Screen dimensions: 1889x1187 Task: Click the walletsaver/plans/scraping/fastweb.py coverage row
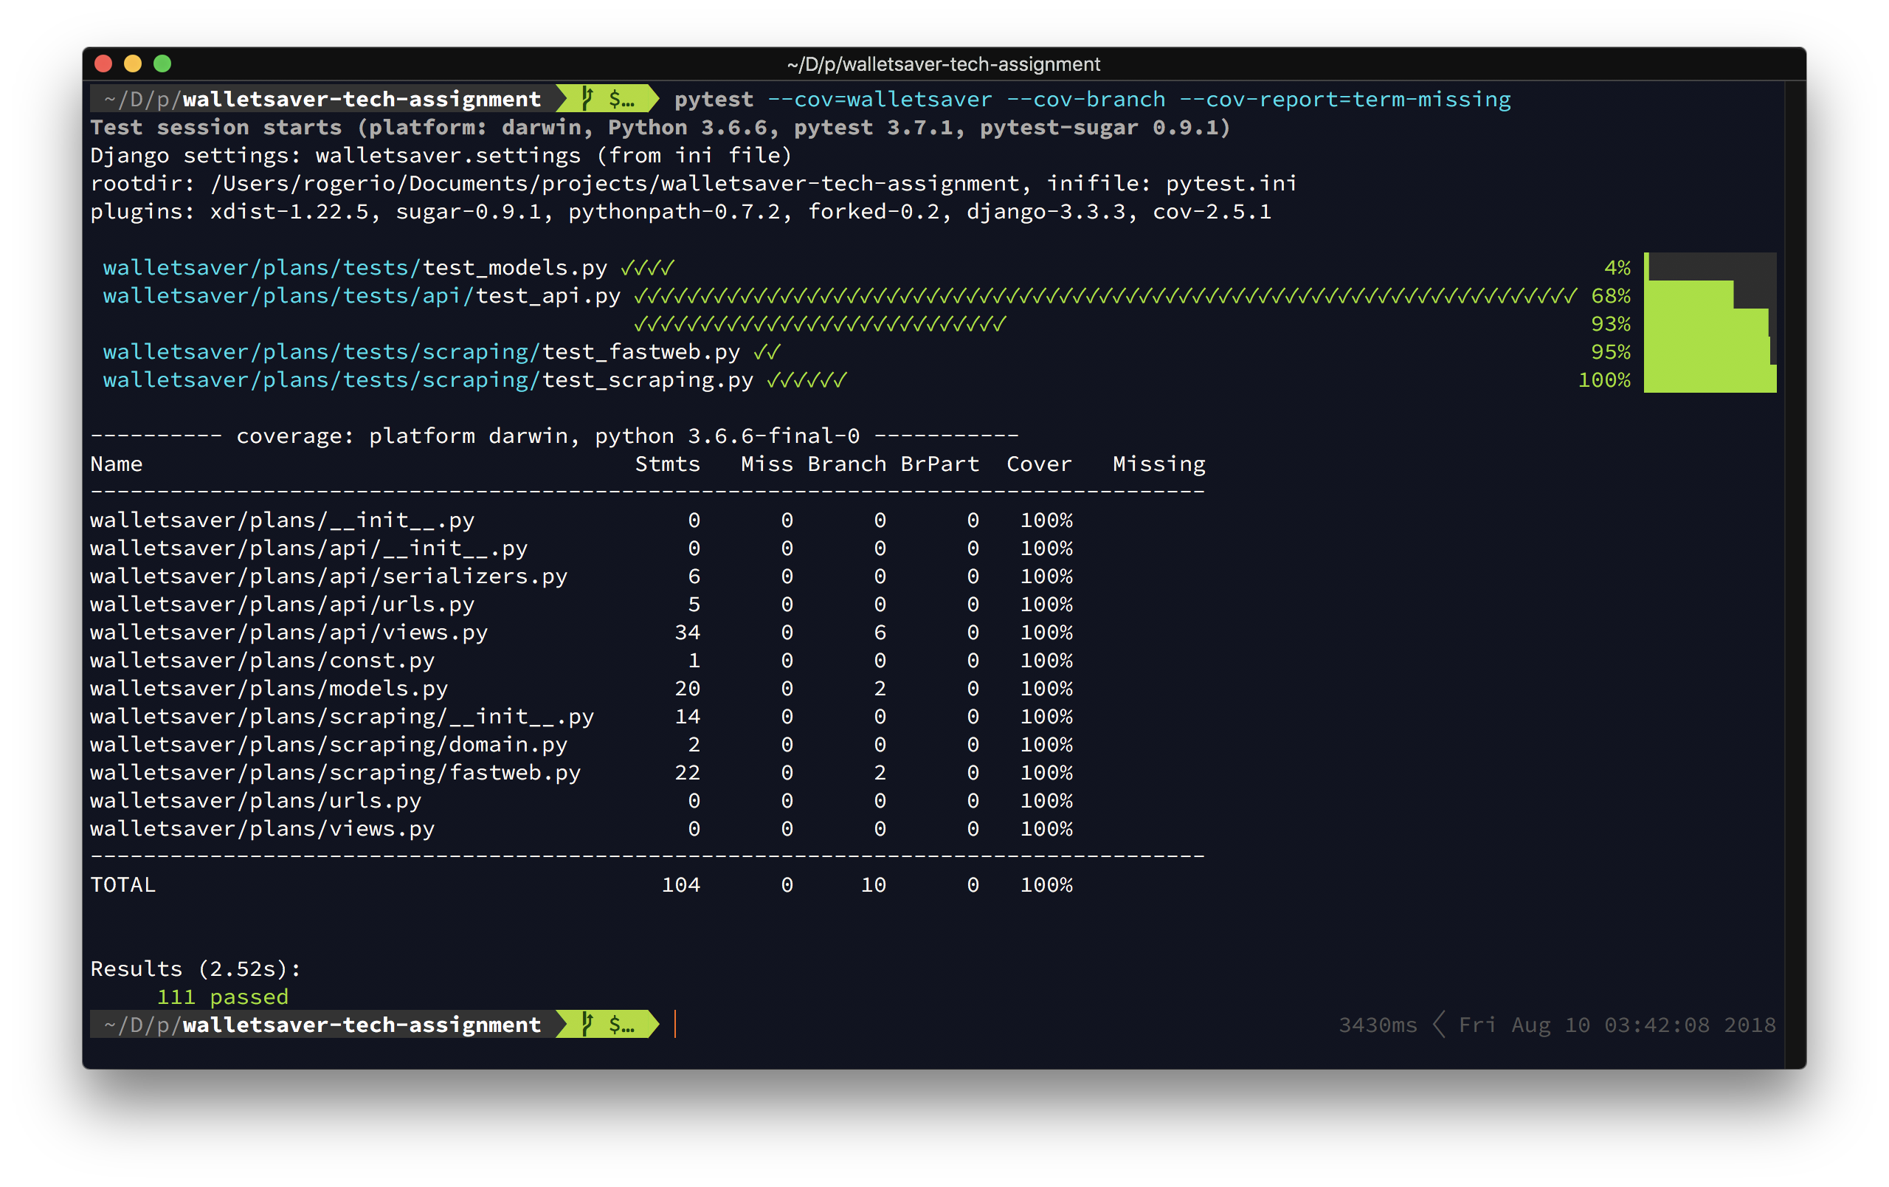tap(335, 773)
